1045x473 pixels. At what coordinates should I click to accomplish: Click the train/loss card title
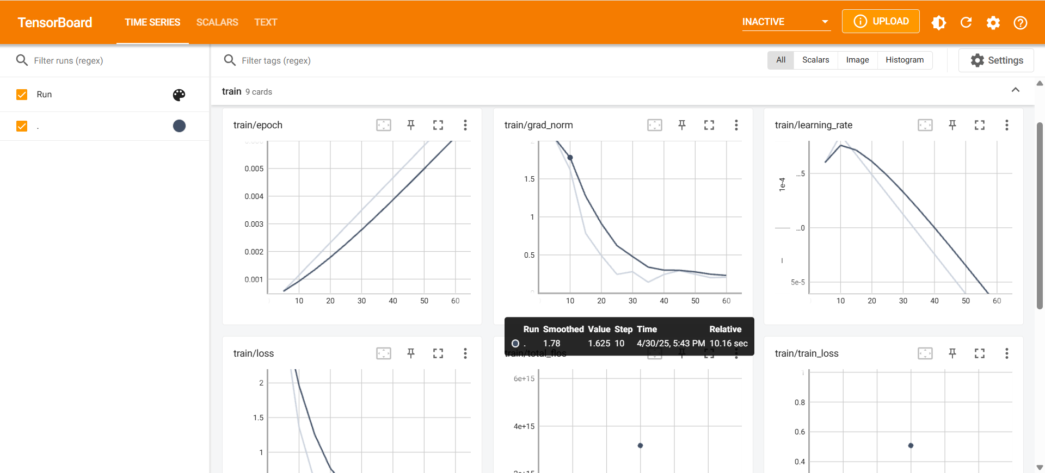pos(254,353)
